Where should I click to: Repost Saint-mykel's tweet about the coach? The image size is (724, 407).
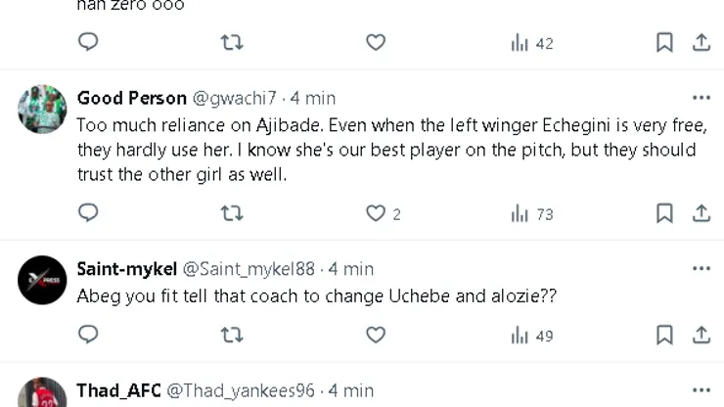tap(232, 335)
